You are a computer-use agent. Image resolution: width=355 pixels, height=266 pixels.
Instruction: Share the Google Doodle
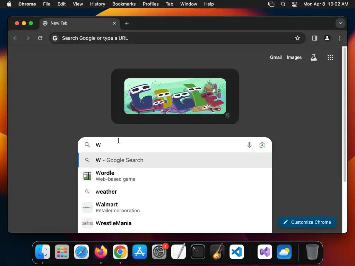pyautogui.click(x=227, y=115)
